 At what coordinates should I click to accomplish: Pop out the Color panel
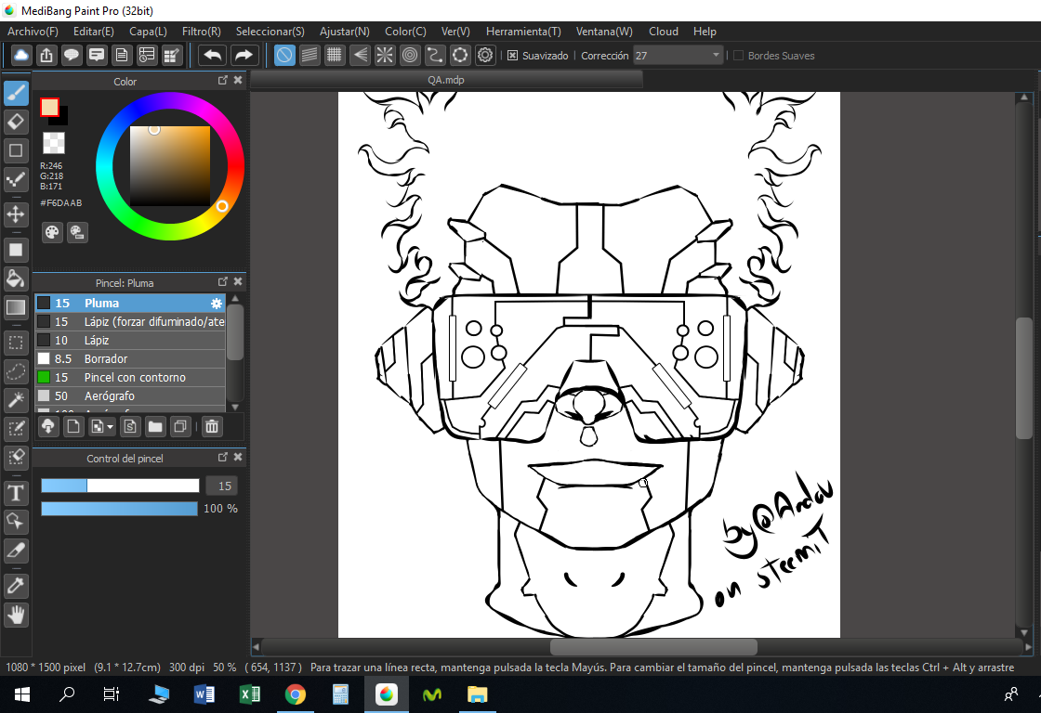[222, 80]
